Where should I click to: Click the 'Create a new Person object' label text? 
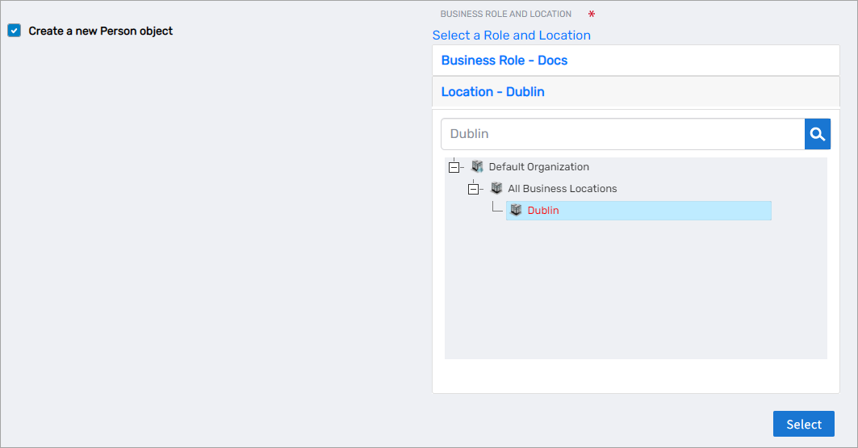coord(100,31)
